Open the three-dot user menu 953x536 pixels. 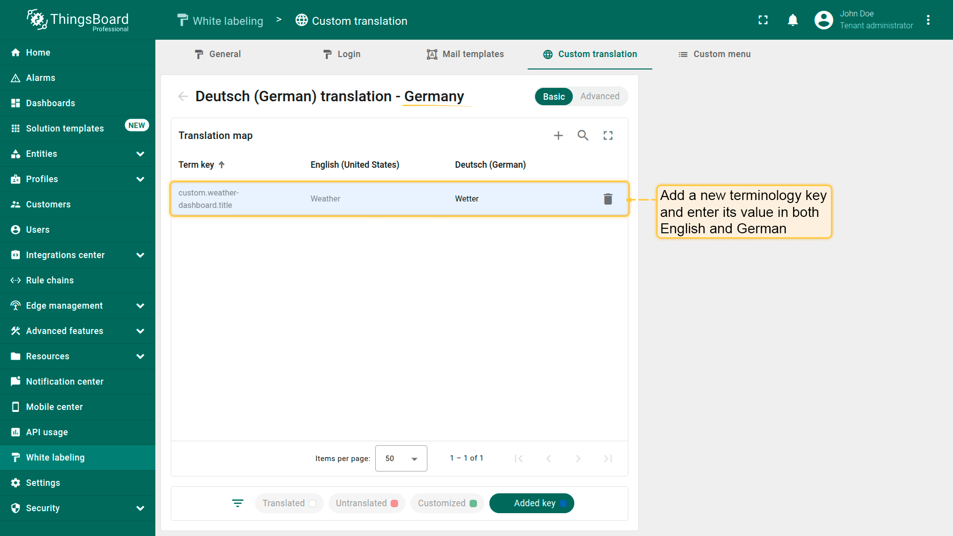point(928,20)
